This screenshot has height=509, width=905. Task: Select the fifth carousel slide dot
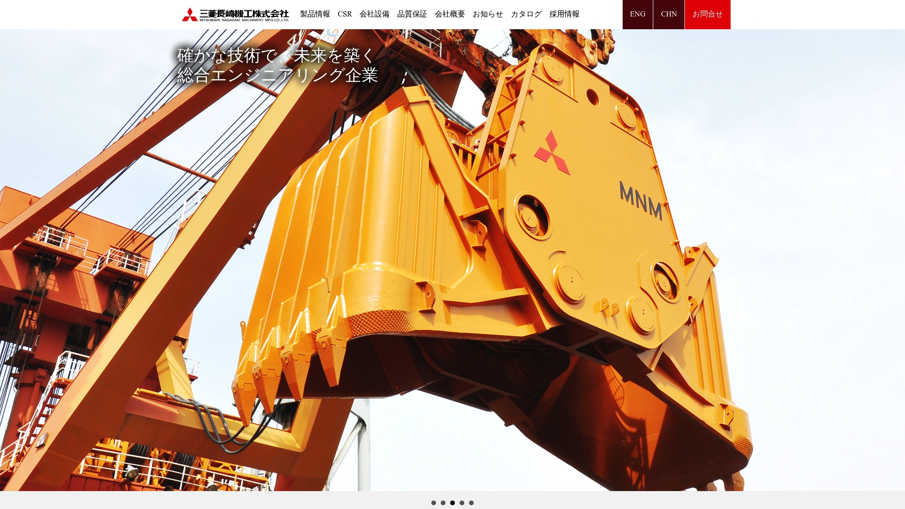(471, 503)
